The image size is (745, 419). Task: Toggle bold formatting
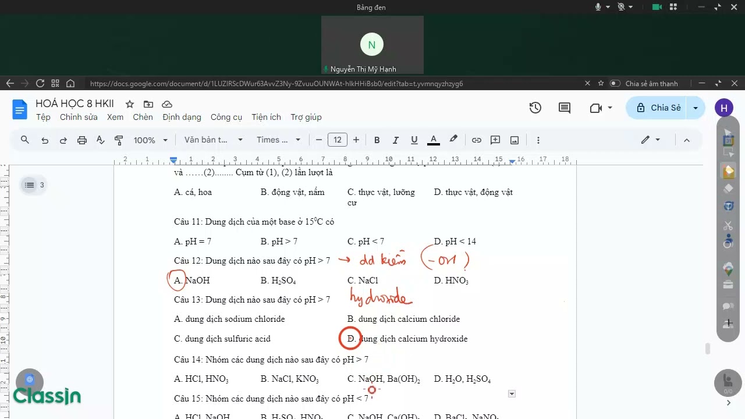click(x=377, y=140)
